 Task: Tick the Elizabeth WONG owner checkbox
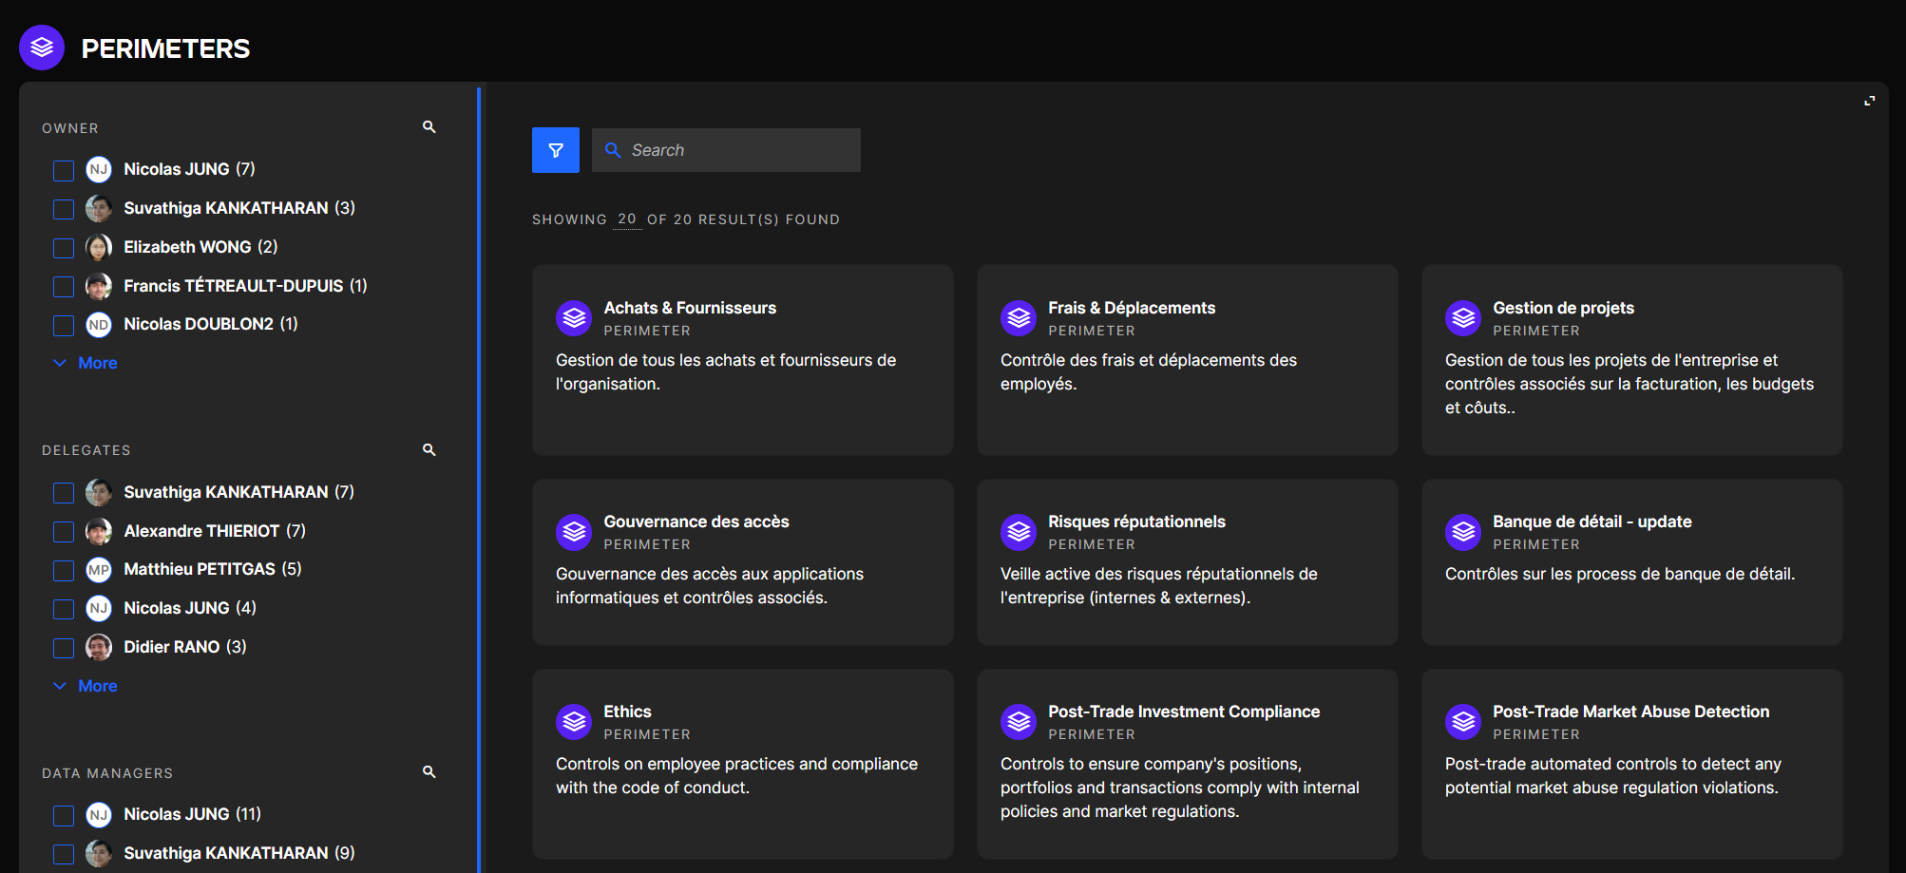[64, 248]
